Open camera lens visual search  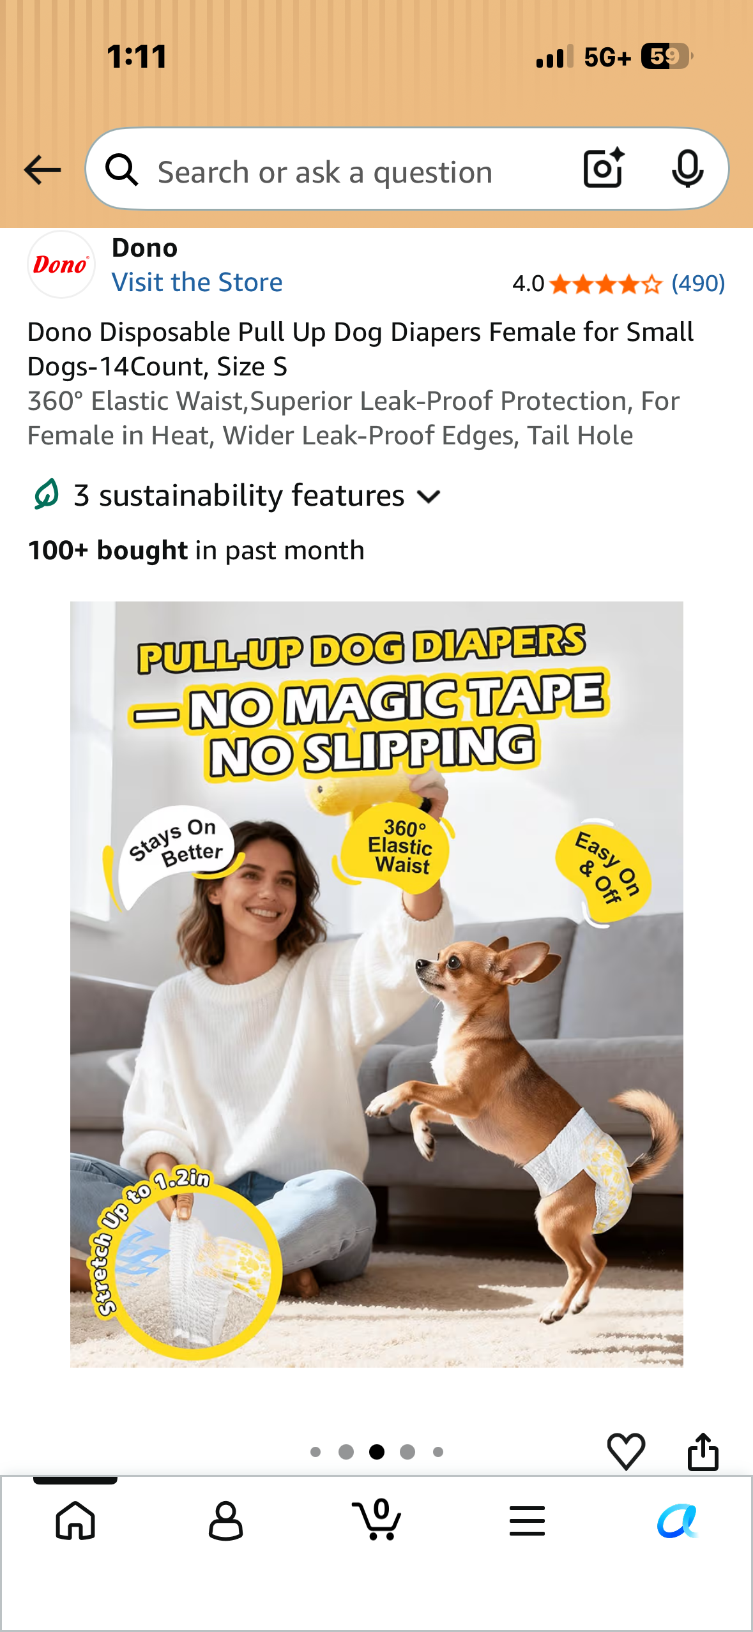point(604,169)
